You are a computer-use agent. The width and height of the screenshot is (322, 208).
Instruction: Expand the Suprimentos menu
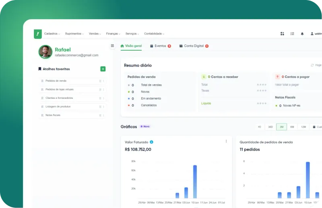(x=74, y=34)
